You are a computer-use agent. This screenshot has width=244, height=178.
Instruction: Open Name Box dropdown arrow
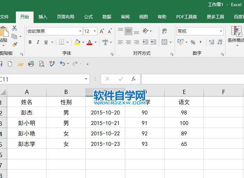[86, 79]
